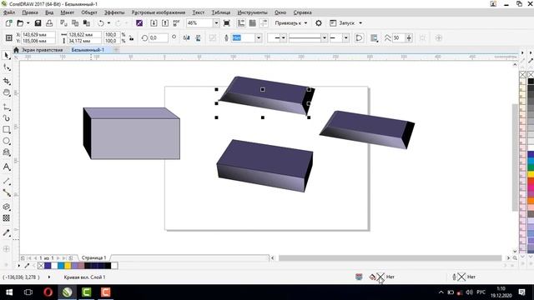Open the Help menu
The width and height of the screenshot is (534, 300).
[x=302, y=12]
